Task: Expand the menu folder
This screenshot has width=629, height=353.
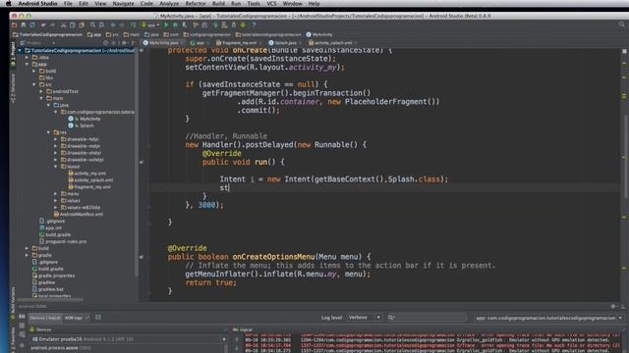Action: [56, 194]
